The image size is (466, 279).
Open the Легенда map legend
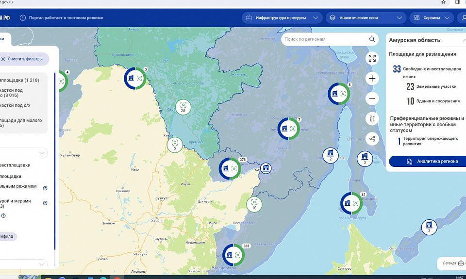452,263
